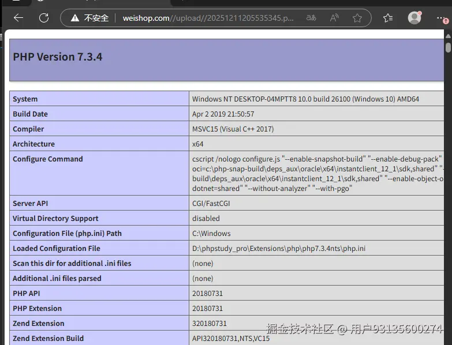The width and height of the screenshot is (452, 345).
Task: Select the Windows NT DESKTOP-04MPTT8 value
Action: point(305,99)
